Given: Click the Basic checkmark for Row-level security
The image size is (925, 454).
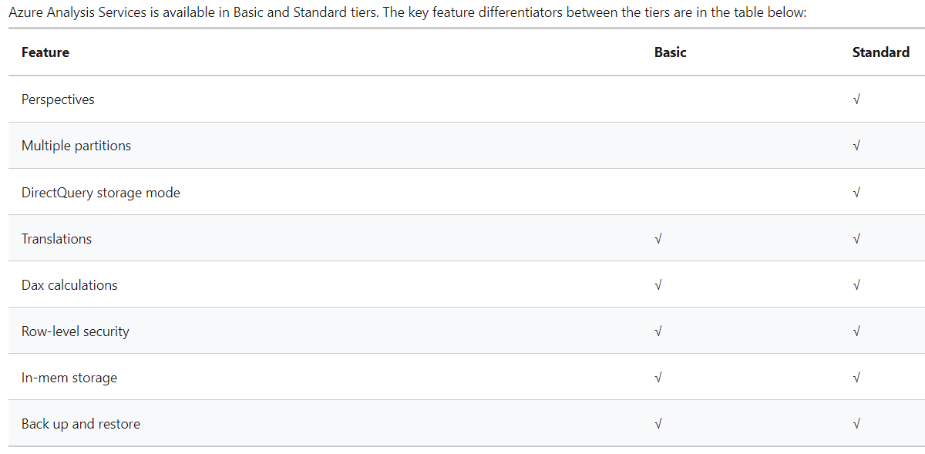Looking at the screenshot, I should tap(658, 331).
